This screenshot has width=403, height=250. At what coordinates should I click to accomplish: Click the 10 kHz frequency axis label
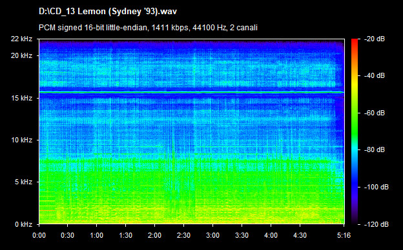[21, 140]
